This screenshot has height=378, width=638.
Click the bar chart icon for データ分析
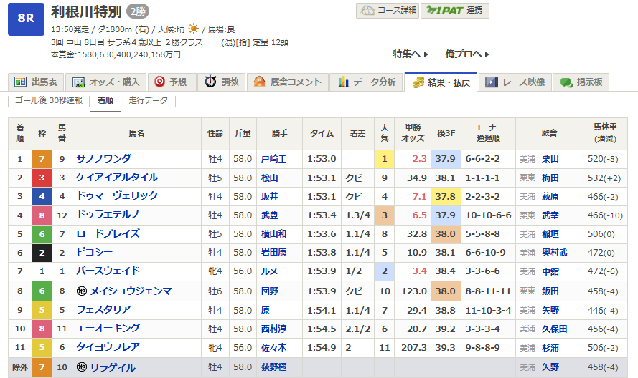click(344, 82)
